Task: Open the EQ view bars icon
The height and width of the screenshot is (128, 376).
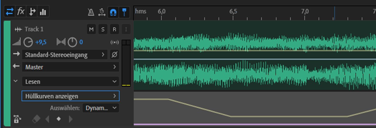Action: click(x=43, y=12)
